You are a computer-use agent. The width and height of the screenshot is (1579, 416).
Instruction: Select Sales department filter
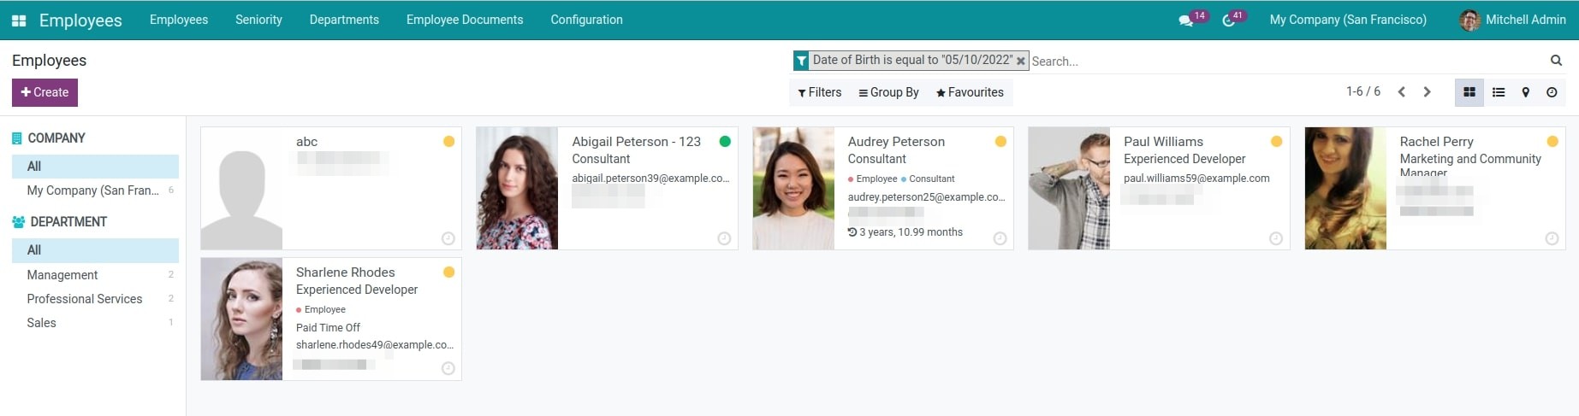[41, 323]
